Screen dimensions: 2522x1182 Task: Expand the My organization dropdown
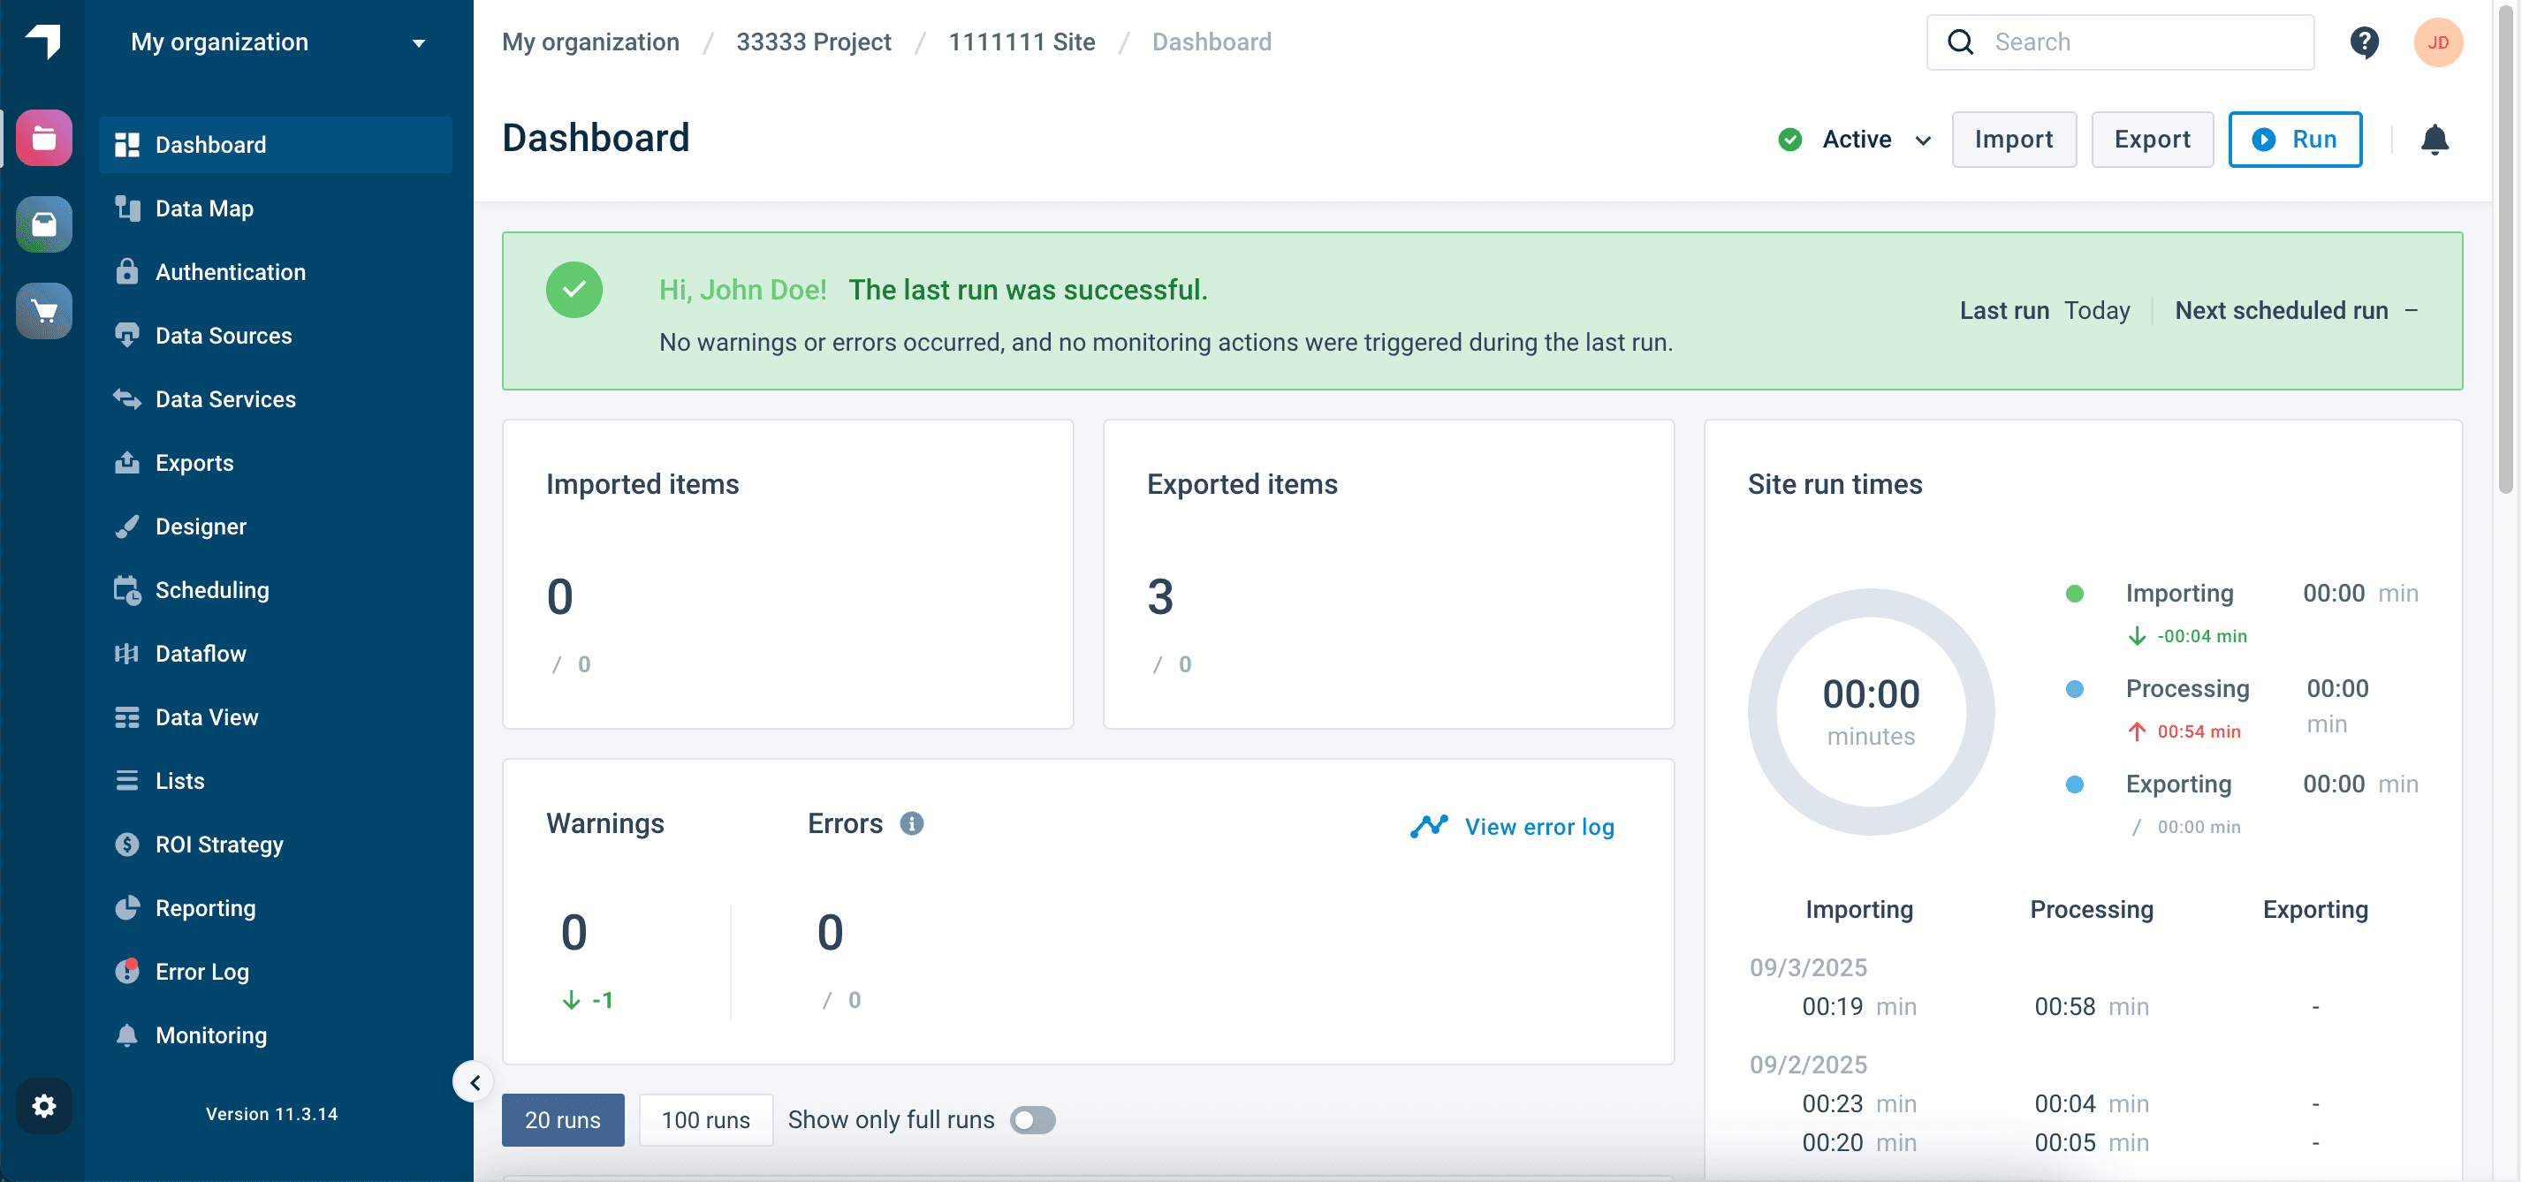278,42
